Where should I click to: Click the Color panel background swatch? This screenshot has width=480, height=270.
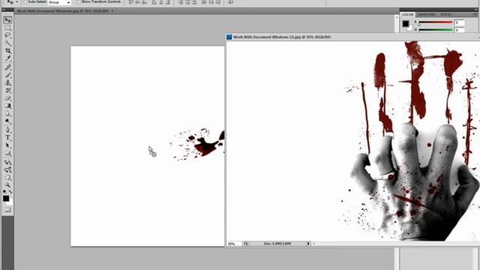click(410, 28)
